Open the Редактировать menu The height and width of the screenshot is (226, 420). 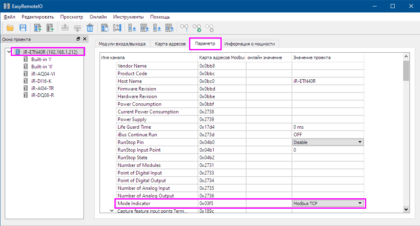[38, 17]
